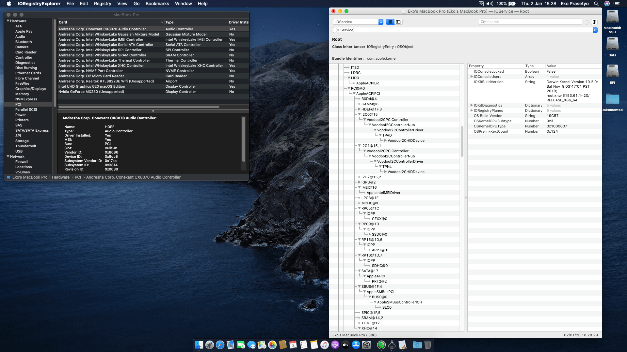Select Graphics/Displays in the Hardware sidebar
The width and height of the screenshot is (627, 352).
pyautogui.click(x=31, y=89)
